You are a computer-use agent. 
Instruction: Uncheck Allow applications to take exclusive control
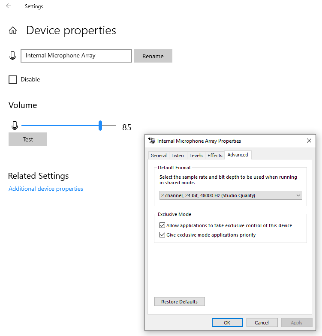click(162, 225)
